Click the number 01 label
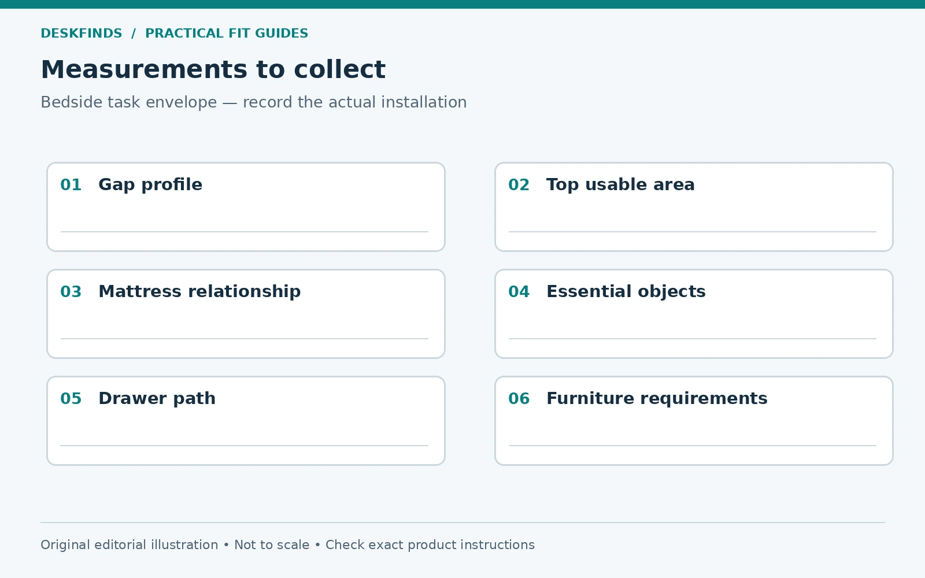925x578 pixels. tap(71, 185)
